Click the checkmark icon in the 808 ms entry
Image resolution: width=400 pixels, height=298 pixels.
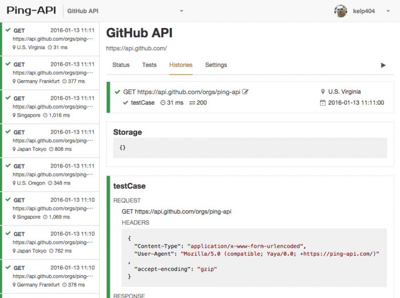click(x=8, y=132)
